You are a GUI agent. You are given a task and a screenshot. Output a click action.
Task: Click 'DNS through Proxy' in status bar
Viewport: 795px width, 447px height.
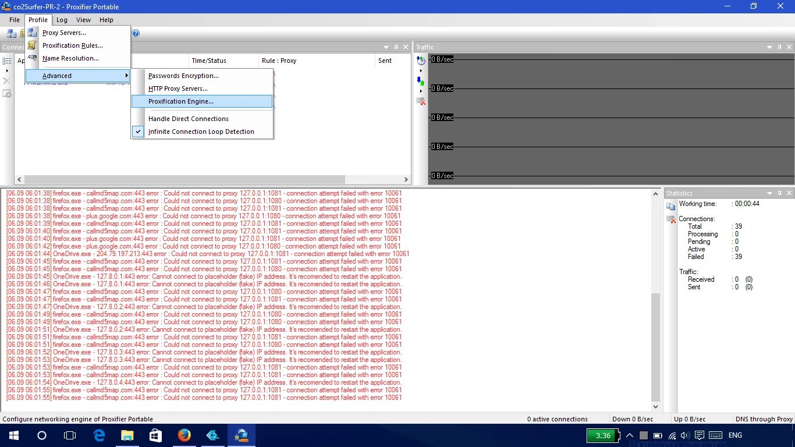[764, 419]
